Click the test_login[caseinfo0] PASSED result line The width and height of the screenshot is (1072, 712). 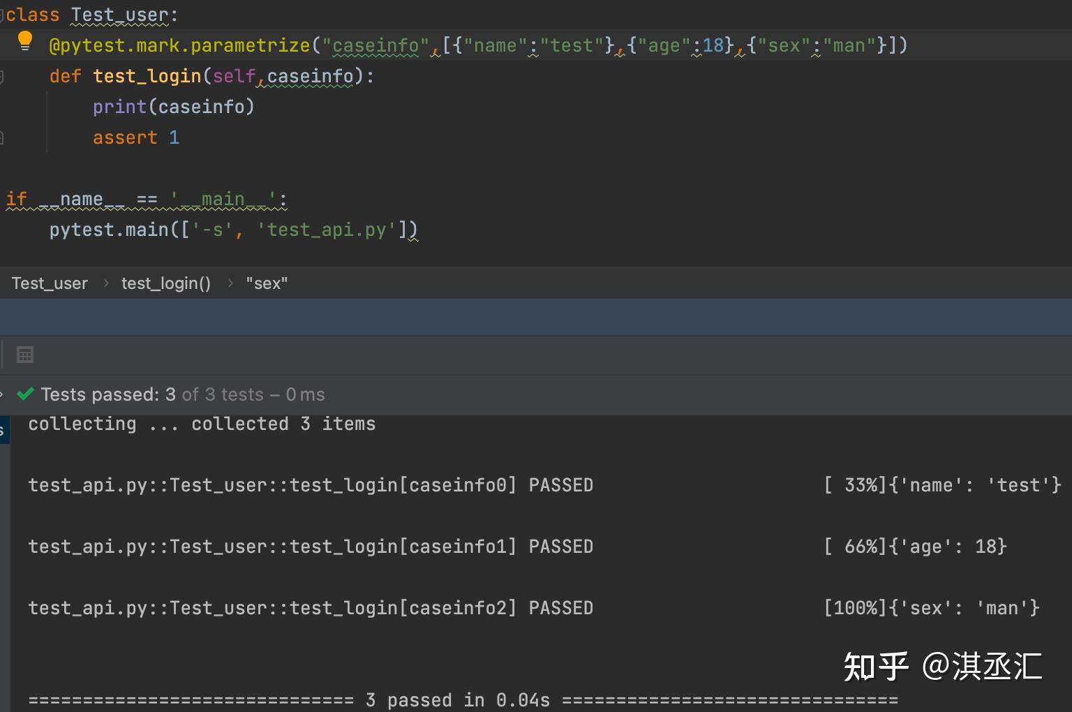(x=311, y=485)
